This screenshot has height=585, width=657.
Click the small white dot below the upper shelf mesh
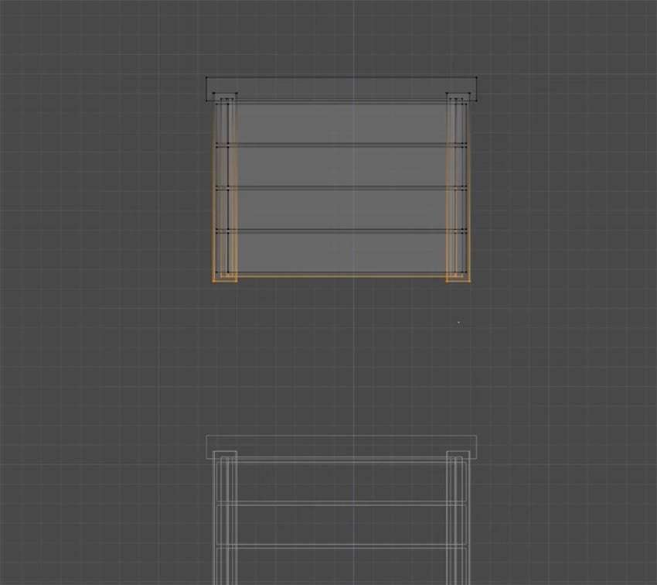pyautogui.click(x=458, y=323)
